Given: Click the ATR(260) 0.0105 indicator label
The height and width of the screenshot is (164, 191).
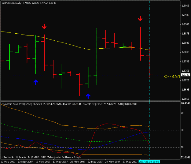Looking at the screenshot, I should point(127,104).
